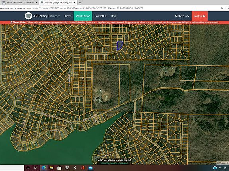Open the What's New? menu item
The width and height of the screenshot is (229, 171).
coord(83,16)
